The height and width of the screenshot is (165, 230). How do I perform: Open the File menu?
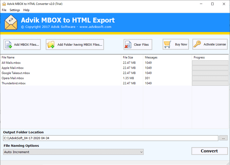pos(4,10)
